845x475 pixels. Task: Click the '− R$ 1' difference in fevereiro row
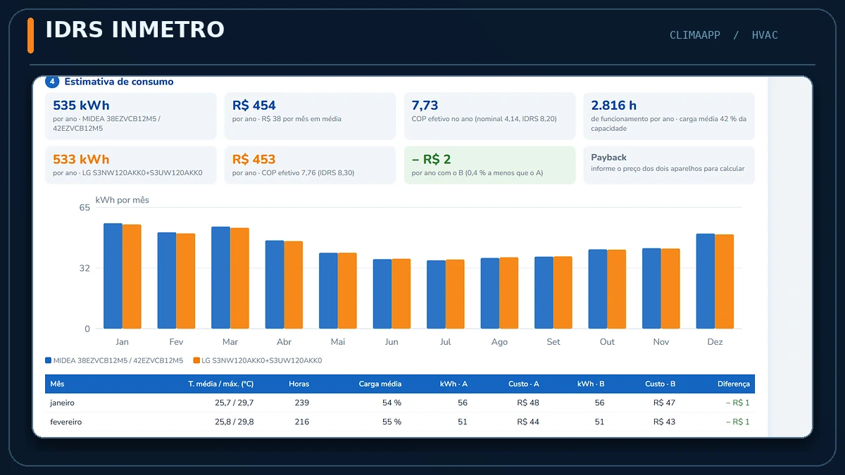(737, 422)
